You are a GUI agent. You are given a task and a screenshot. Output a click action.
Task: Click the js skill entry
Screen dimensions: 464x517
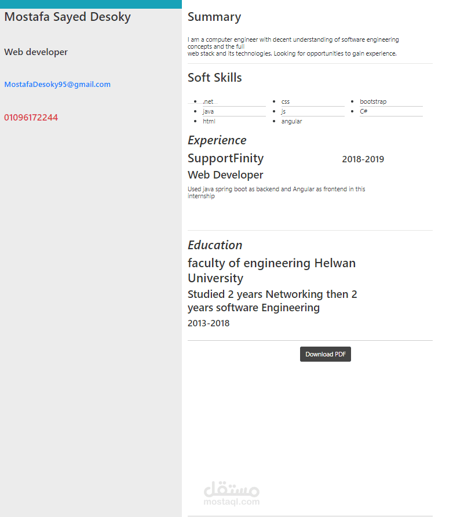(x=283, y=111)
